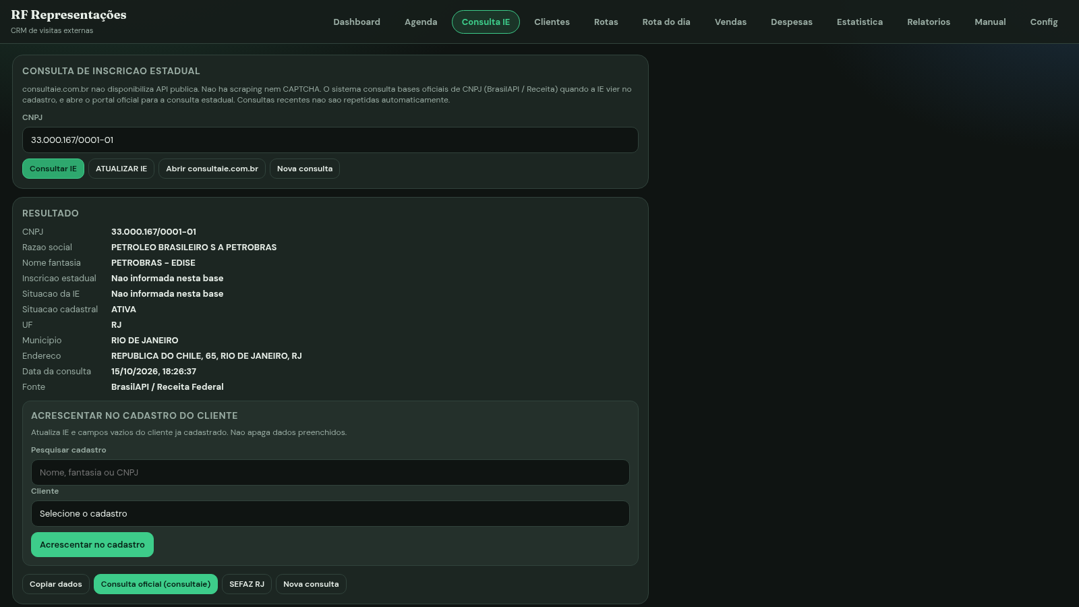Open consultaie.com.br via its button
1079x607 pixels.
[x=212, y=169]
